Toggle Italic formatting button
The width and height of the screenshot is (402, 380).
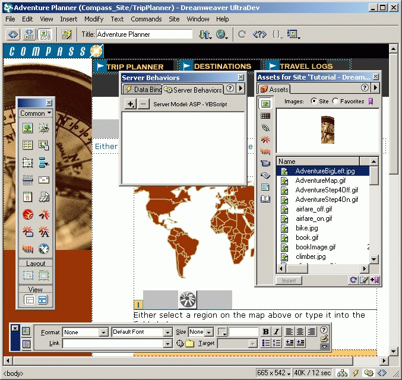[x=276, y=331]
